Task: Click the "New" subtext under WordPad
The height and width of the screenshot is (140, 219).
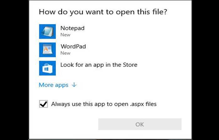Action: (65, 53)
